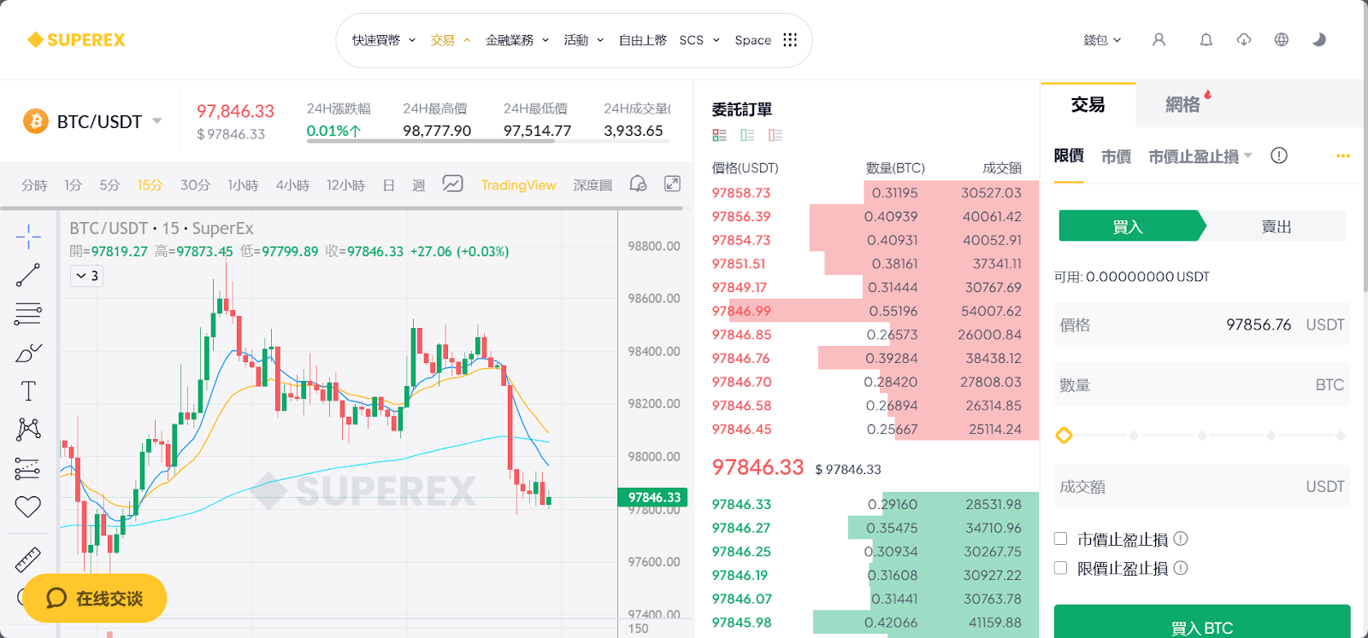The image size is (1368, 638).
Task: Open the apps grid menu icon
Action: (x=790, y=40)
